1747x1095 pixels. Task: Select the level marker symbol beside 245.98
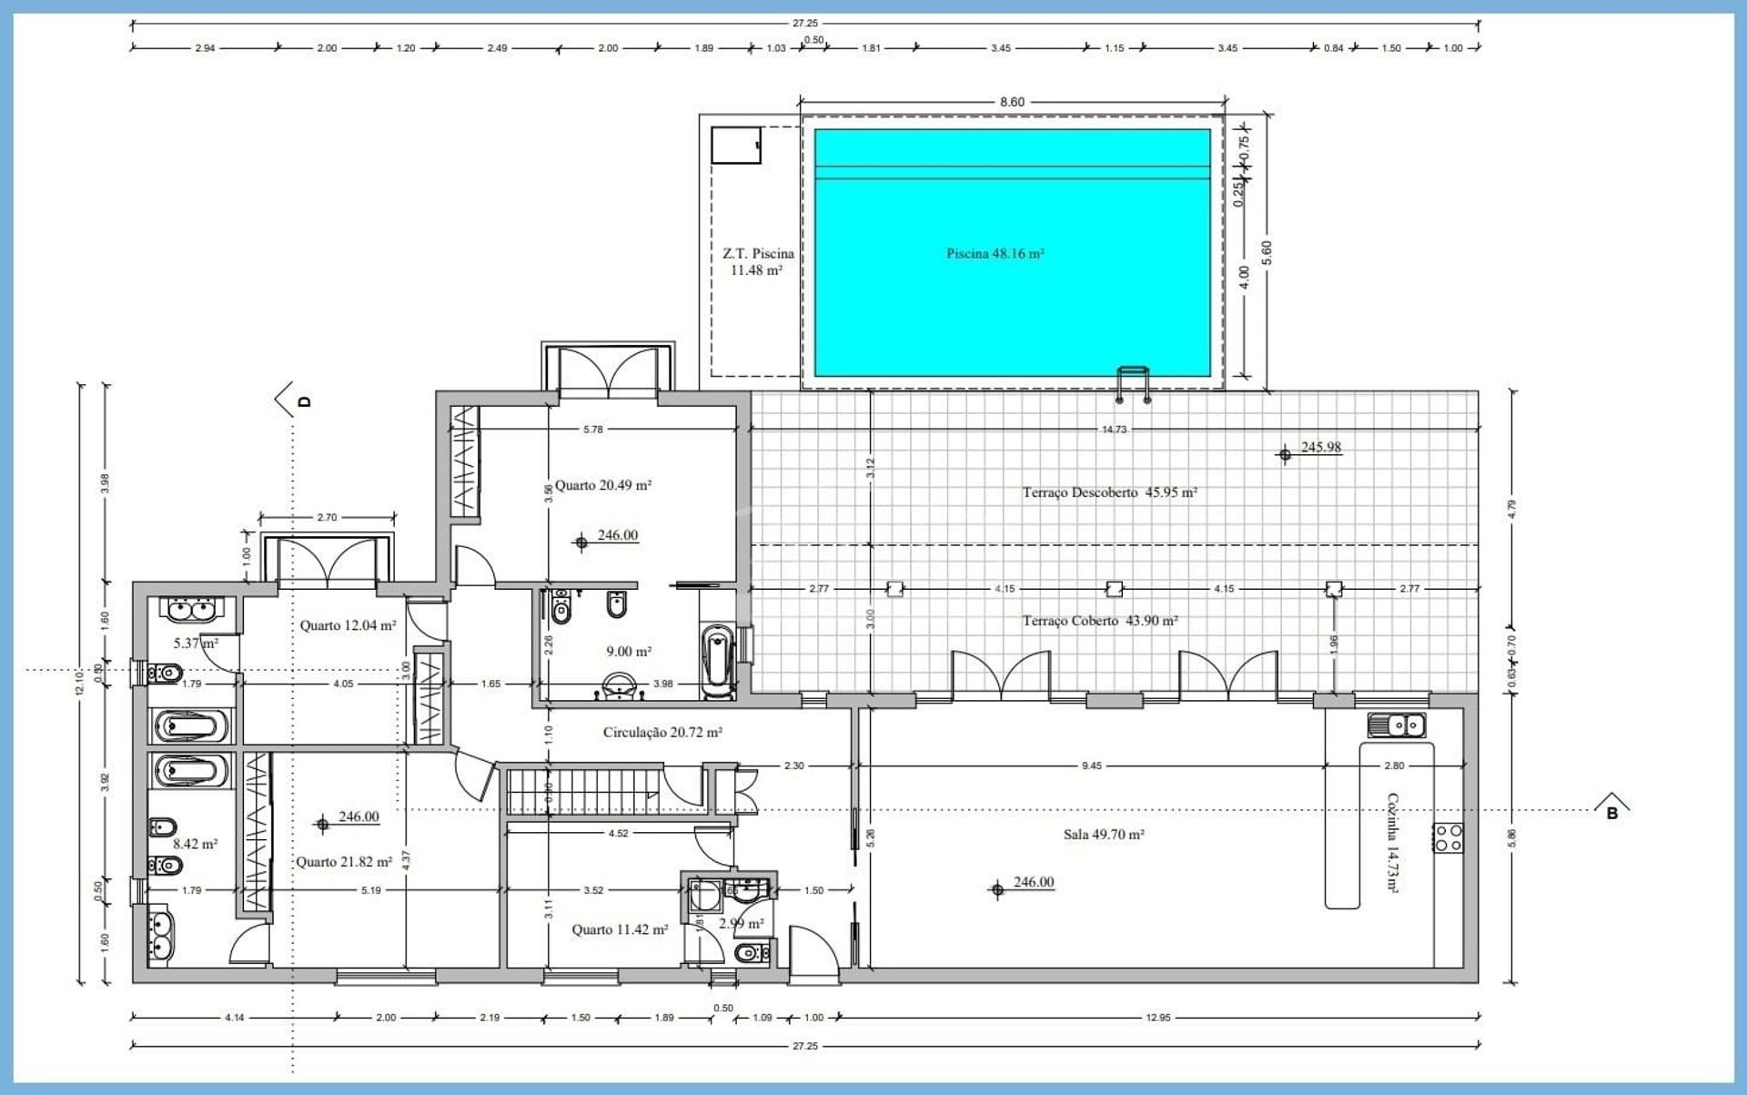click(x=1284, y=454)
